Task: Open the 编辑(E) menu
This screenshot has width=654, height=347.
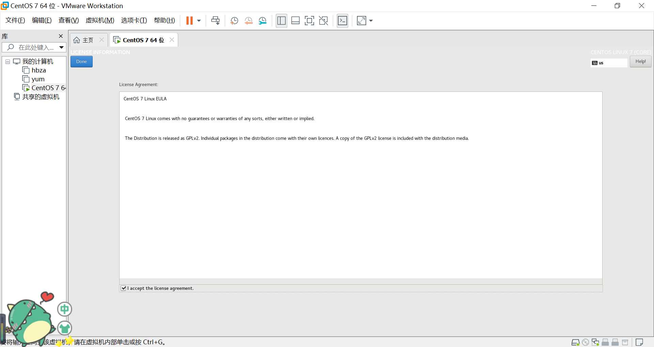Action: tap(42, 20)
